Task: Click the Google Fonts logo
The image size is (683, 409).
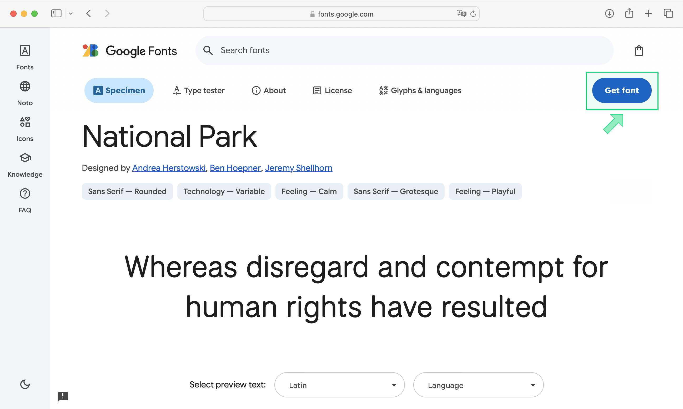Action: pyautogui.click(x=130, y=51)
